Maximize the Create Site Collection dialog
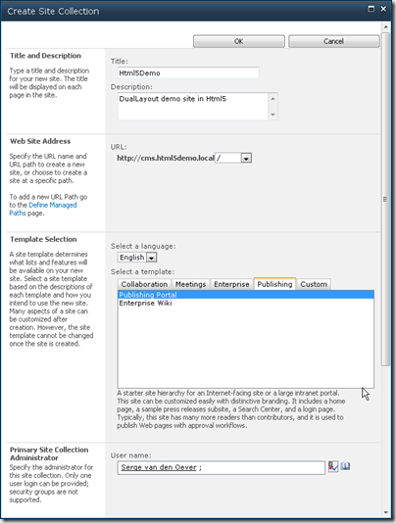Viewport: 396px width, 523px height. [x=371, y=9]
